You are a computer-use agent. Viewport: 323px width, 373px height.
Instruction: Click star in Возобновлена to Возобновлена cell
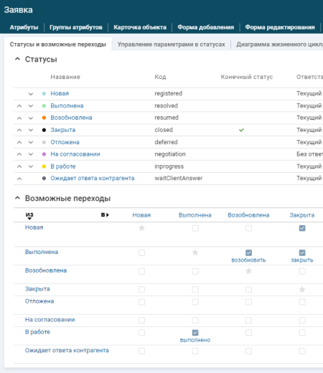248,271
